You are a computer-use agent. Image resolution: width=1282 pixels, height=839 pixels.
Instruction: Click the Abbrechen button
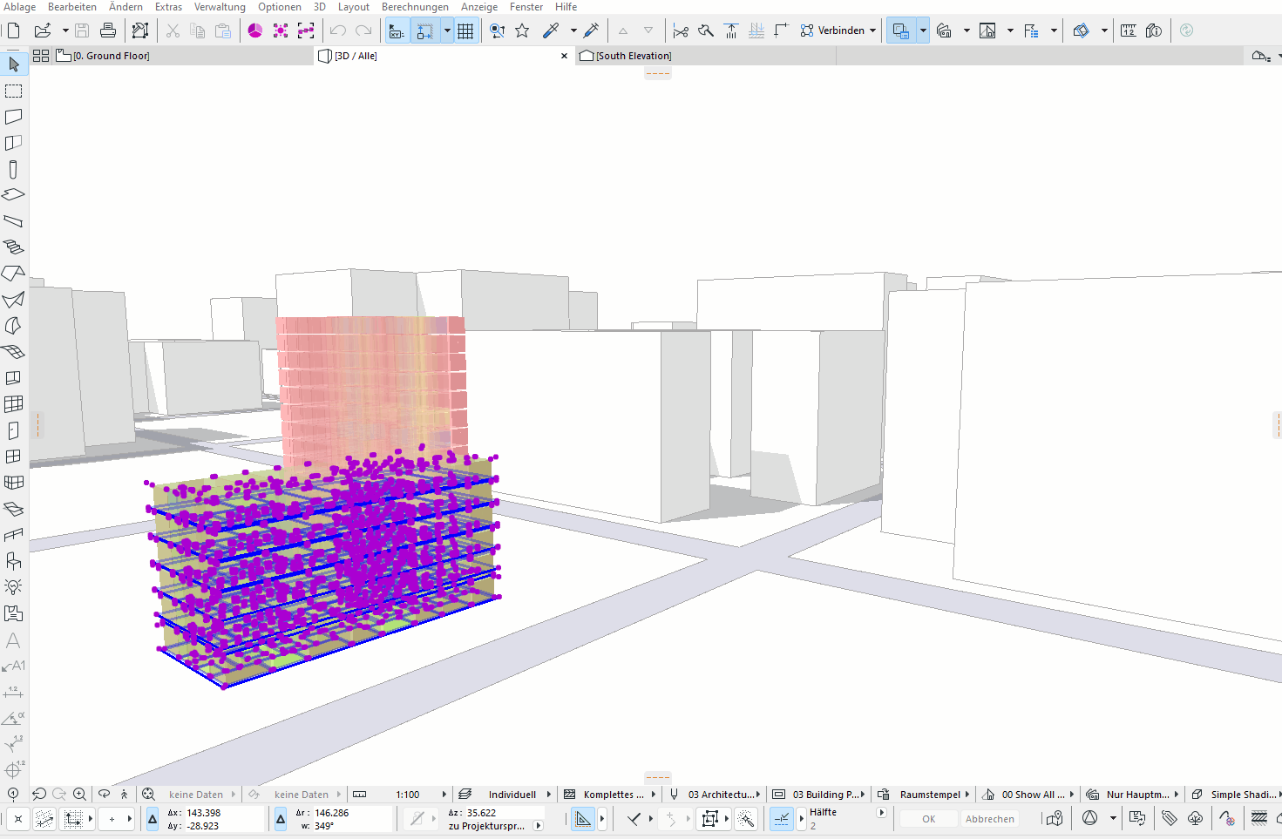click(990, 819)
